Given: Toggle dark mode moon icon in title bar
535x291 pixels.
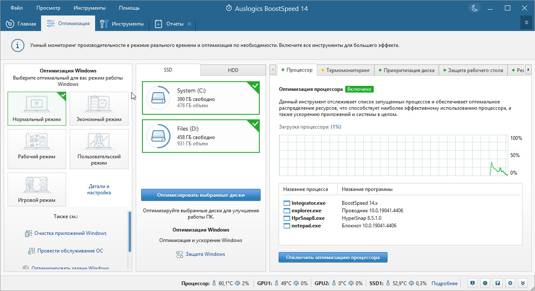Looking at the screenshot, I should click(x=475, y=8).
